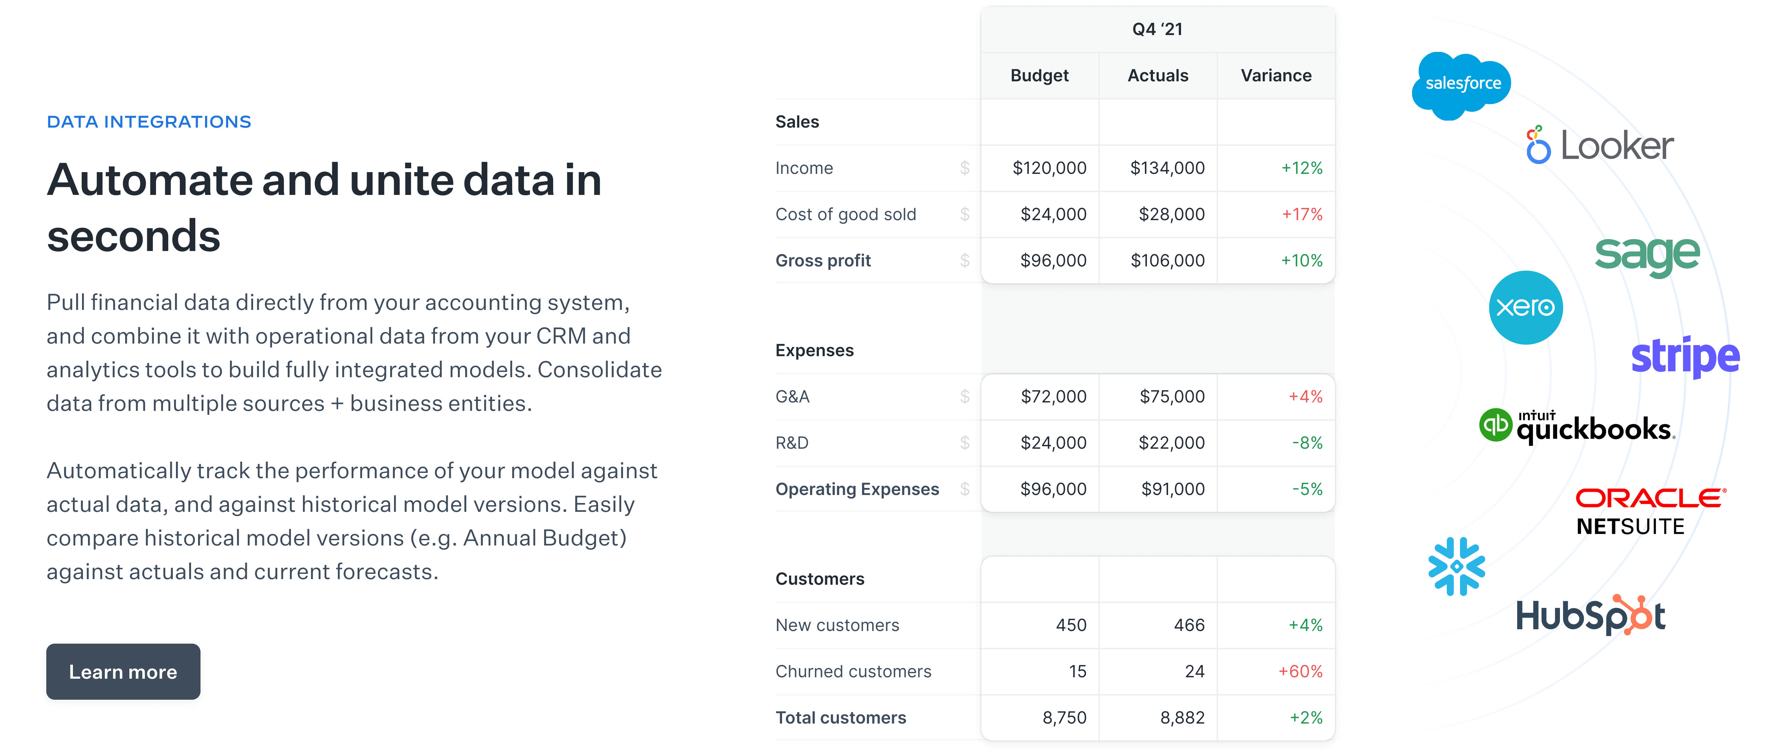Select the Actuals column header
Screen dimensions: 1792x753
click(x=1158, y=75)
